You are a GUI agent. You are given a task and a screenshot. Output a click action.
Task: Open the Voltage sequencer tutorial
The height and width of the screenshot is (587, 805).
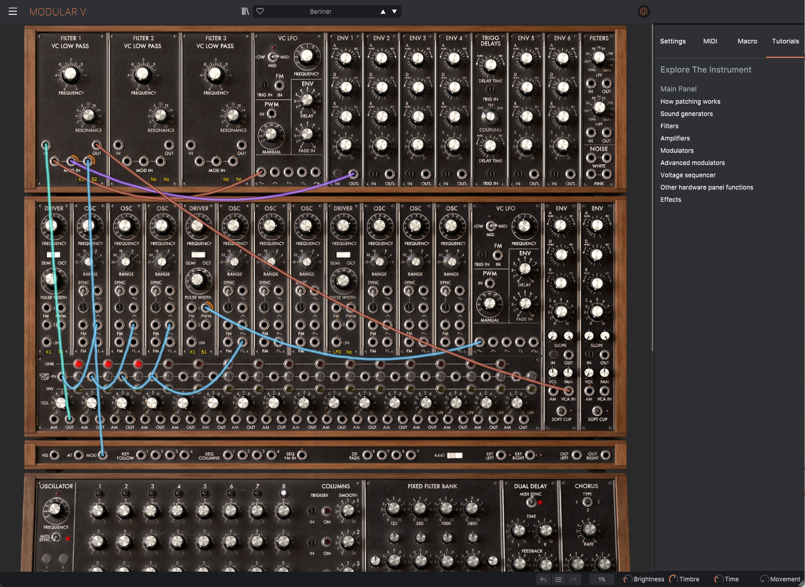[x=688, y=175]
